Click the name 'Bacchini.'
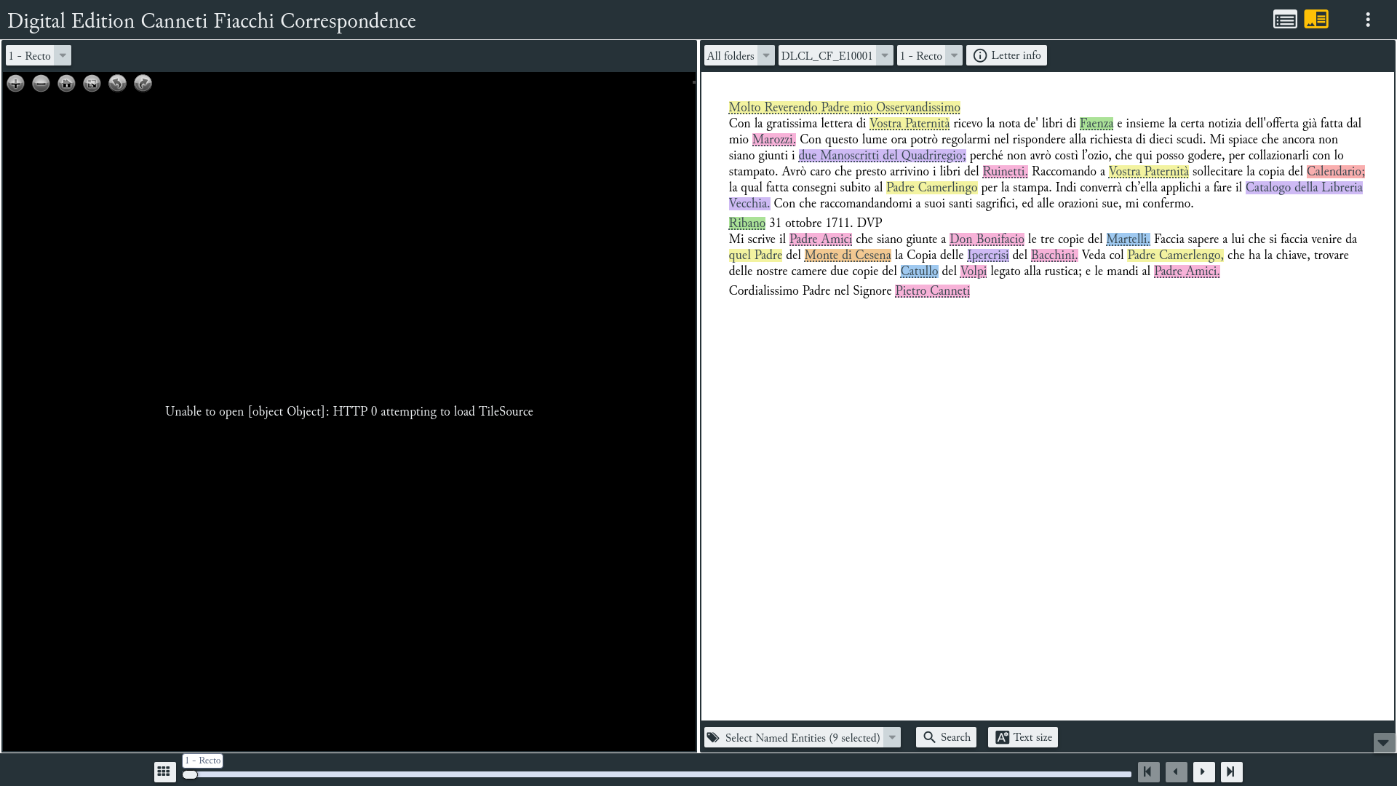The height and width of the screenshot is (786, 1397). click(x=1054, y=255)
